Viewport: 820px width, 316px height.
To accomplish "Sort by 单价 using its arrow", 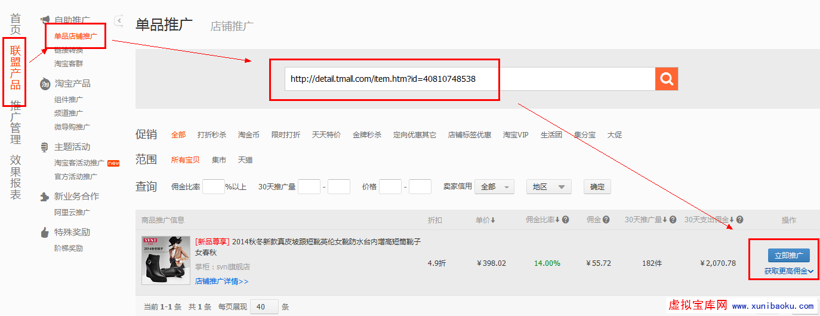I will tap(493, 220).
